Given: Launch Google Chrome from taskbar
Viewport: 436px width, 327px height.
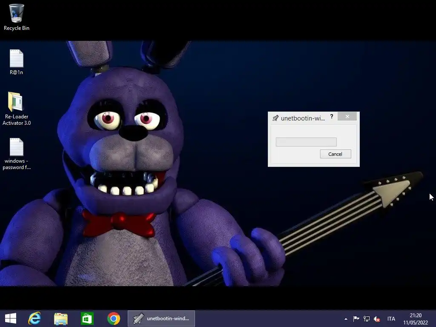Looking at the screenshot, I should pos(113,318).
